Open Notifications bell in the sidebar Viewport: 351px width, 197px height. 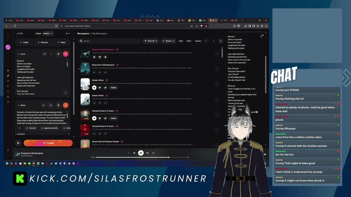click(8, 102)
